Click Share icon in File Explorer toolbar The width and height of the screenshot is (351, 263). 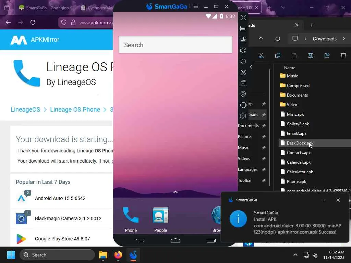(x=327, y=55)
